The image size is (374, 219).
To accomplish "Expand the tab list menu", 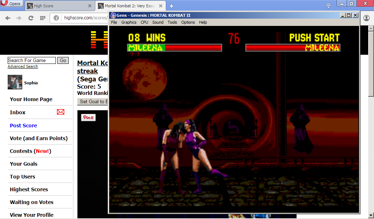I will tap(328, 5).
